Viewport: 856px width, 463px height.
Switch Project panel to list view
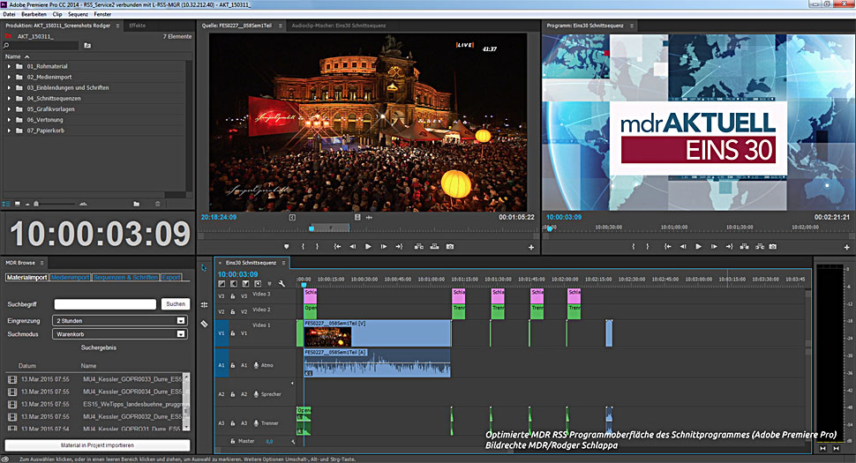[x=6, y=204]
